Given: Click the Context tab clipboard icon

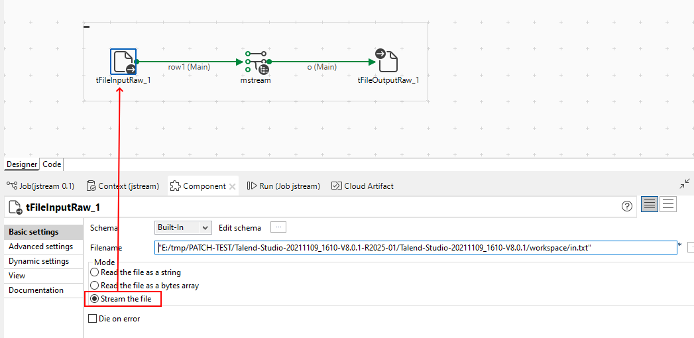Looking at the screenshot, I should [91, 186].
